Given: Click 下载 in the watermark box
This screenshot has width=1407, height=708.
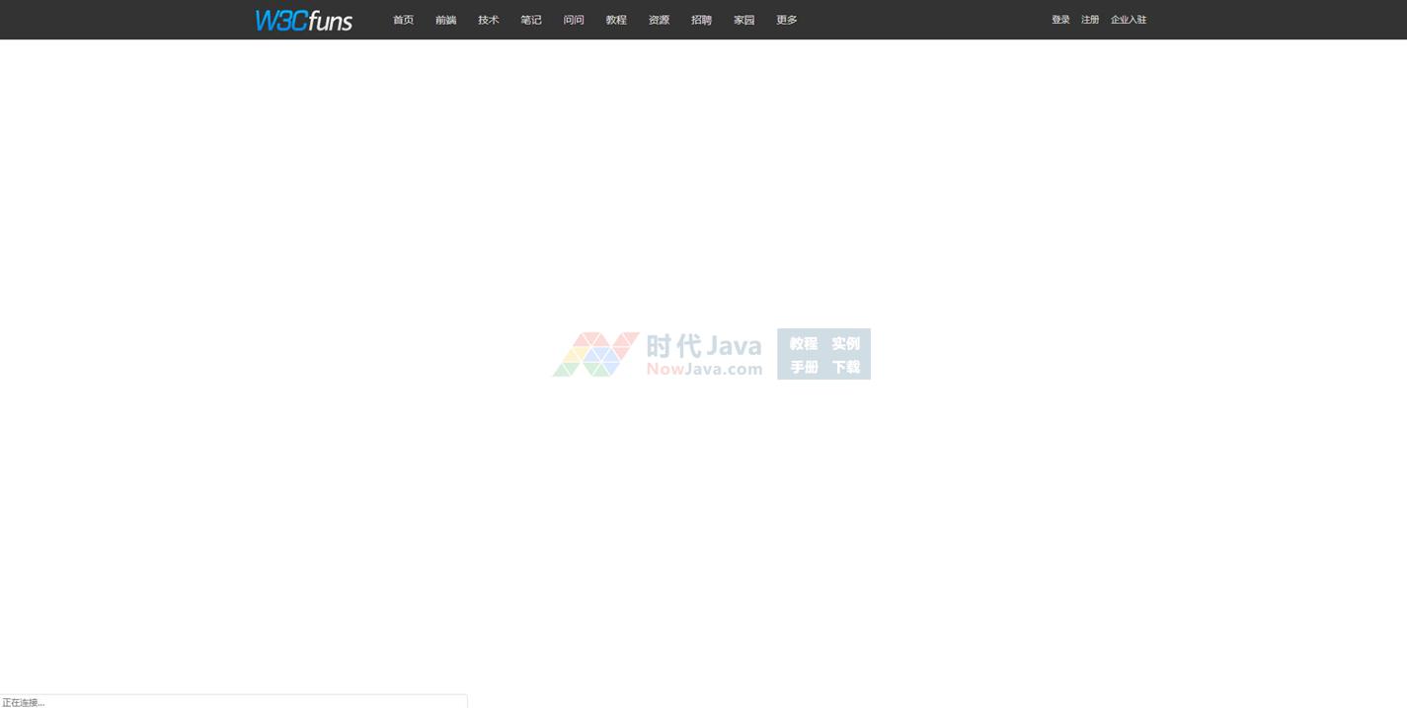Looking at the screenshot, I should pos(845,367).
